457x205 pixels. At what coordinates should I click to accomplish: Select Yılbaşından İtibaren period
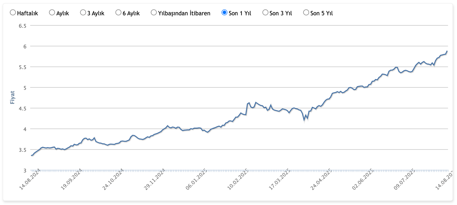pos(154,12)
